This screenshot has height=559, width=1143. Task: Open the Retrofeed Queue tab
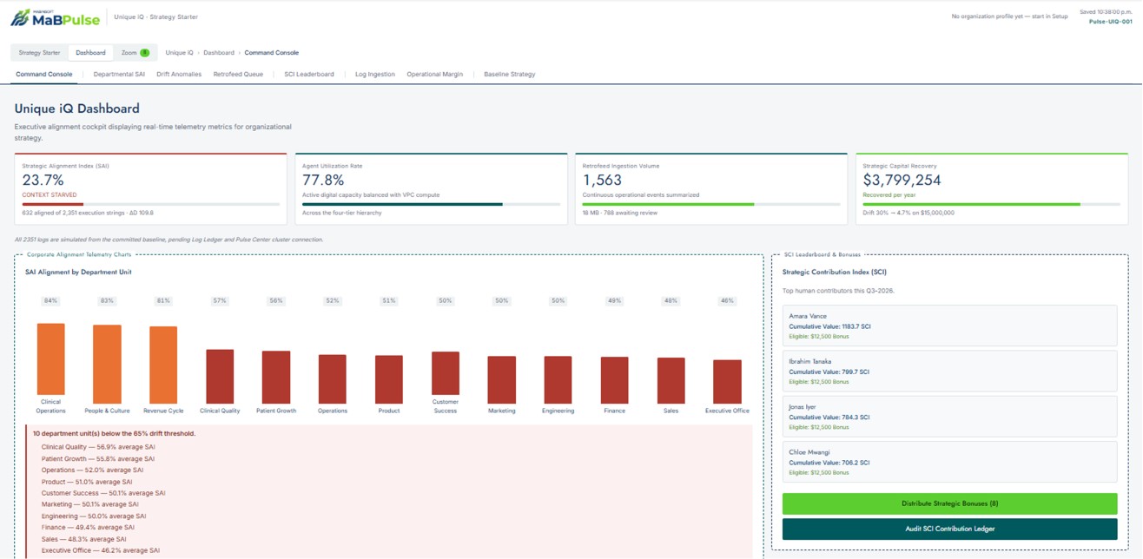[238, 75]
